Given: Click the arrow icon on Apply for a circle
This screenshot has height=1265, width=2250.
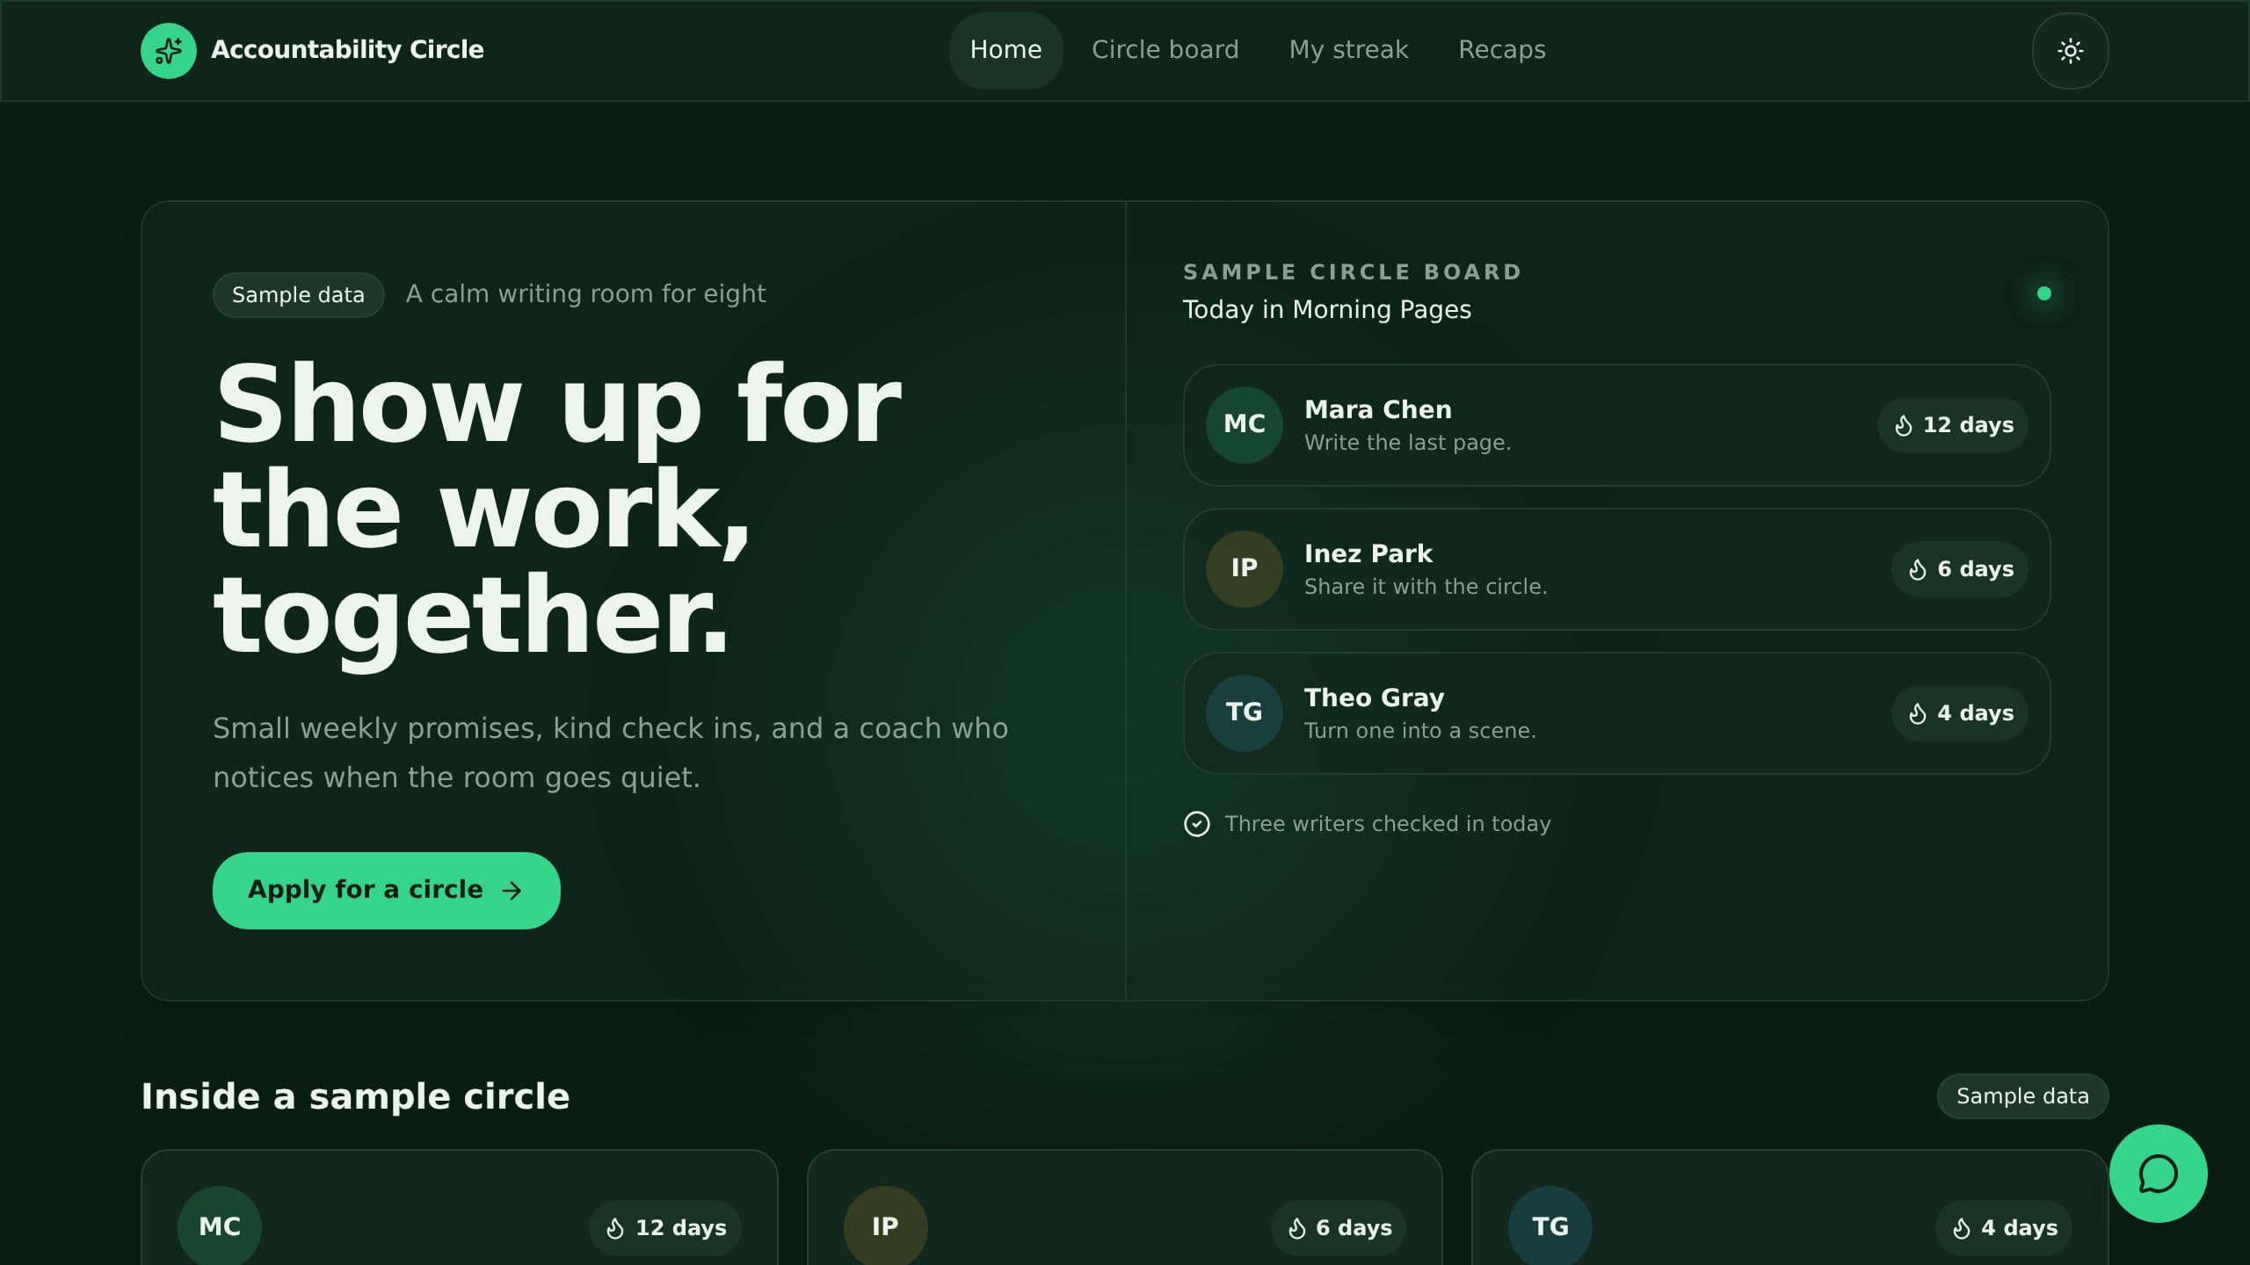Looking at the screenshot, I should (x=512, y=891).
